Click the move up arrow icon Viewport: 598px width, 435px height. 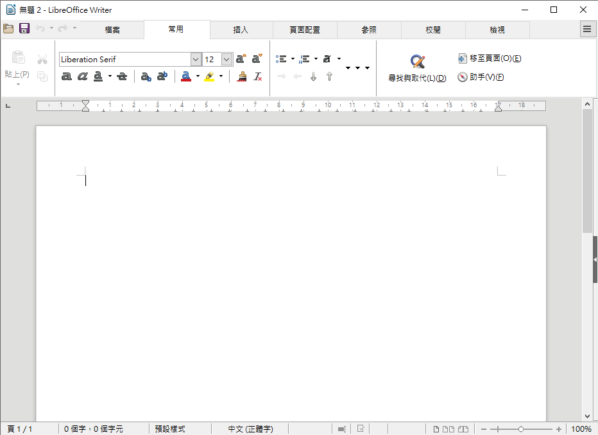pyautogui.click(x=330, y=76)
